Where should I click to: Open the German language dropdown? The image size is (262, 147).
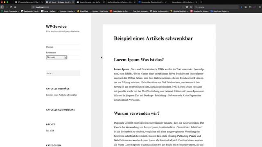click(x=56, y=57)
